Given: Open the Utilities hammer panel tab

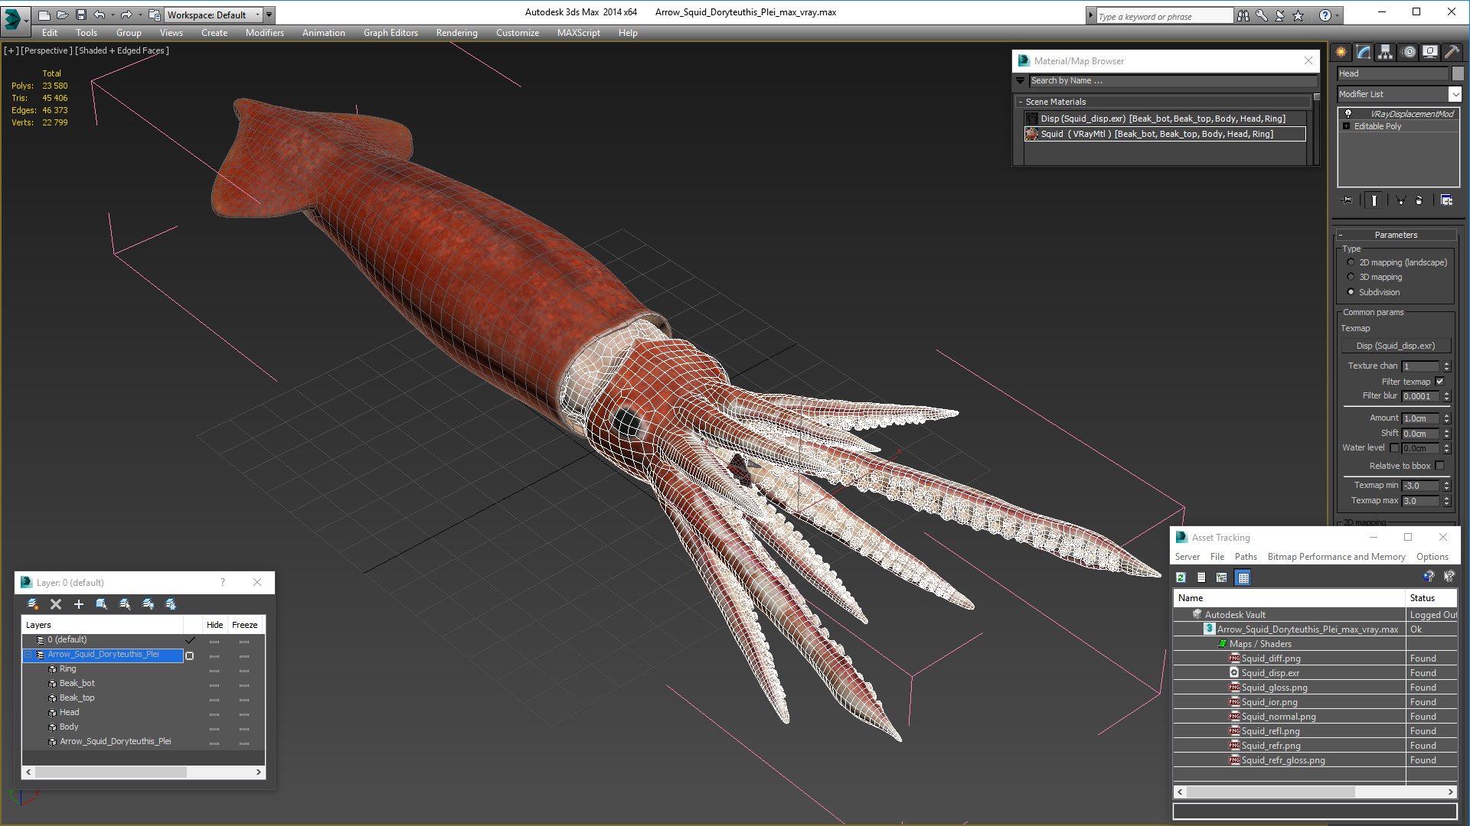Looking at the screenshot, I should (1452, 52).
